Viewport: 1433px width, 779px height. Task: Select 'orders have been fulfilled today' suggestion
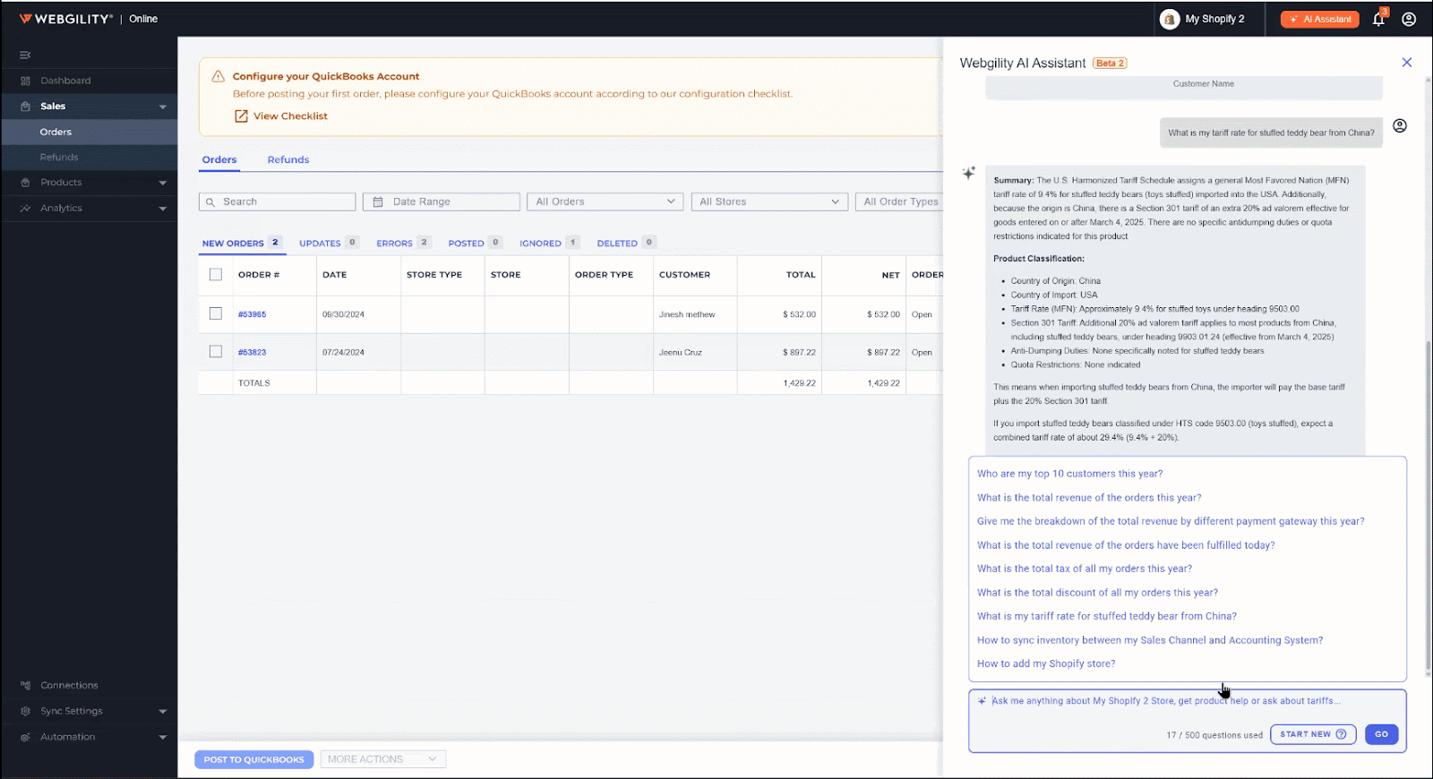tap(1126, 545)
